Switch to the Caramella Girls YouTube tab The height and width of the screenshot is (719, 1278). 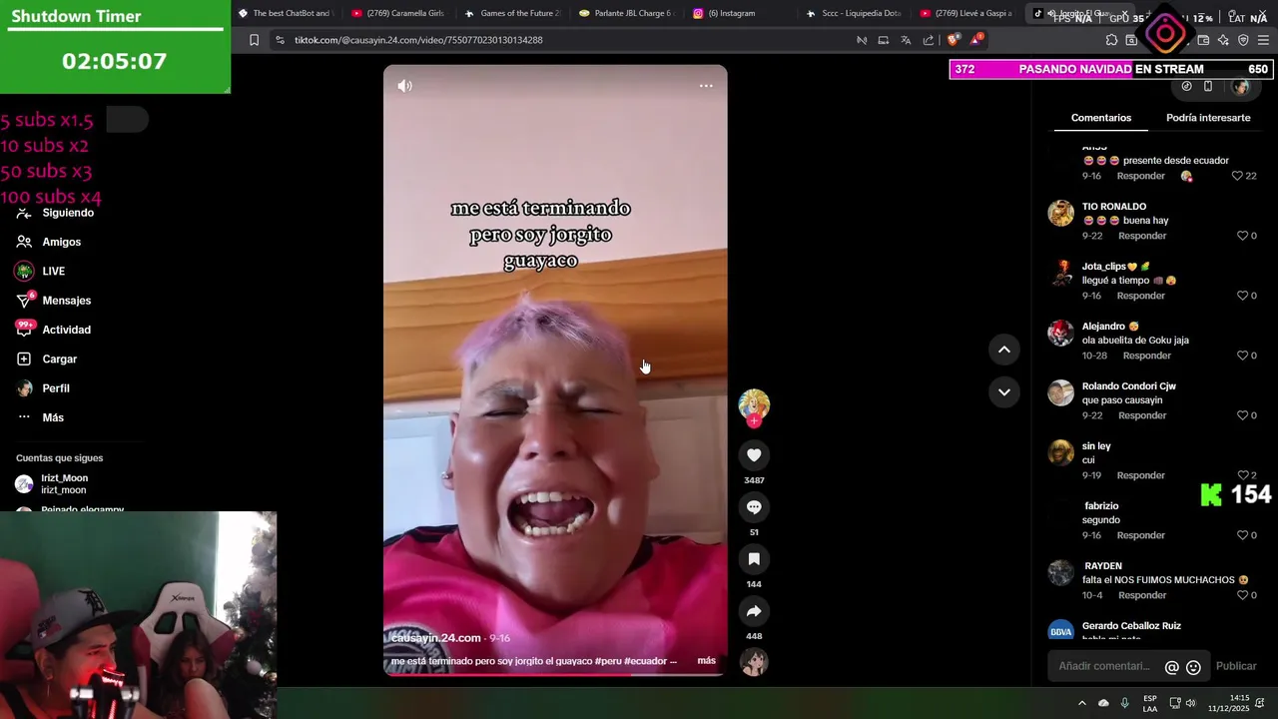[397, 13]
